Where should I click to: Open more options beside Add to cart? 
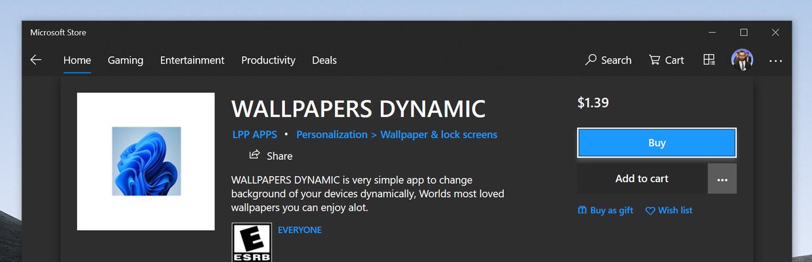coord(722,179)
